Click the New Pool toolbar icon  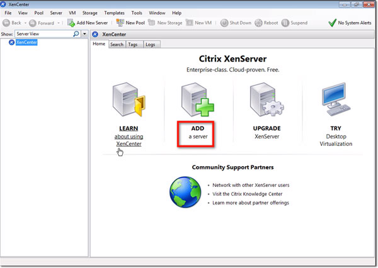(x=120, y=23)
